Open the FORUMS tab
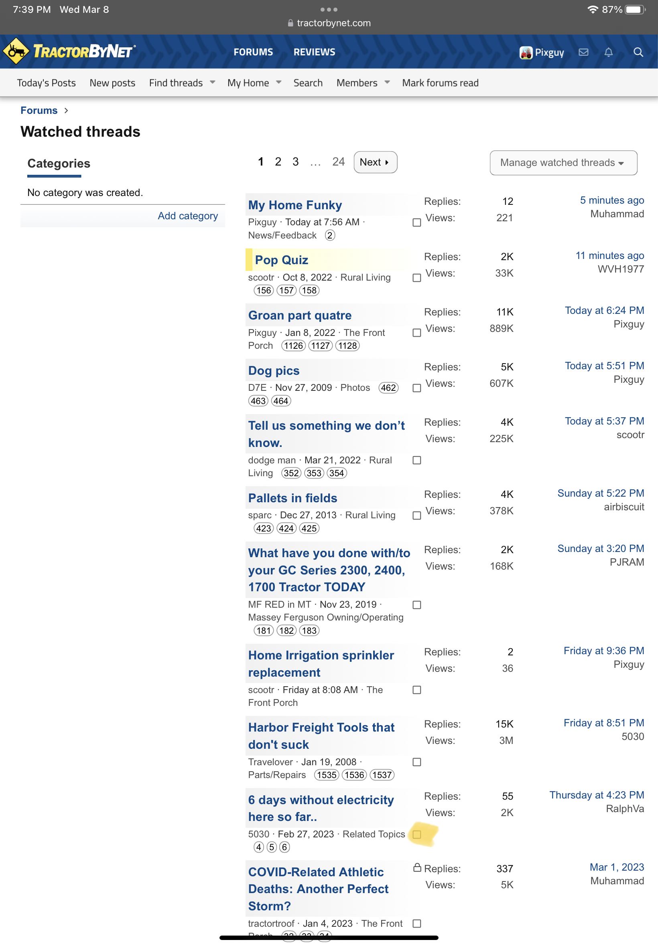Screen dimensions: 658x946 pos(253,52)
